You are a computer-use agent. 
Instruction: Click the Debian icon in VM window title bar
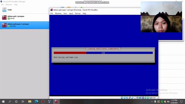(x=51, y=10)
